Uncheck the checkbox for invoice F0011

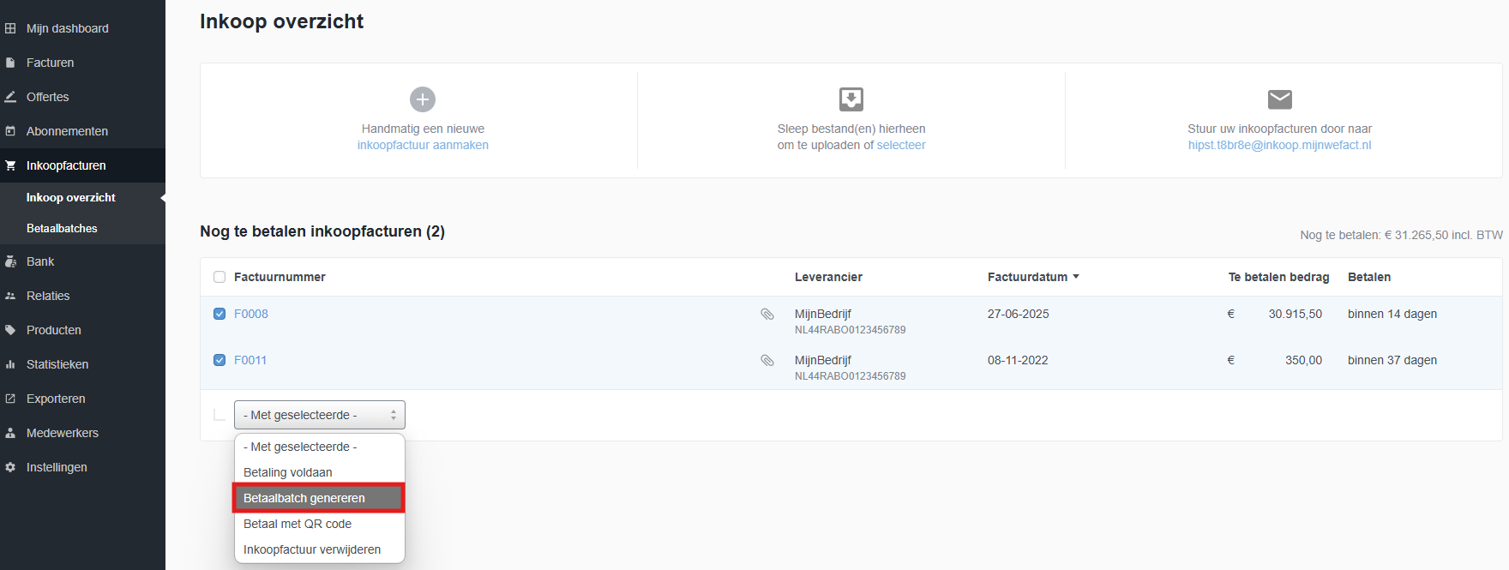coord(219,360)
